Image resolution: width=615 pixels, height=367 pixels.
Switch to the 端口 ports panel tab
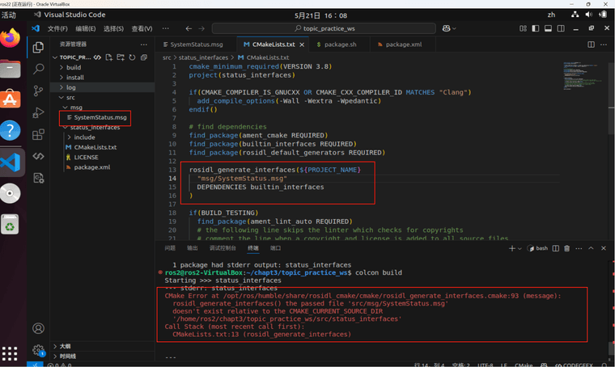(x=276, y=248)
